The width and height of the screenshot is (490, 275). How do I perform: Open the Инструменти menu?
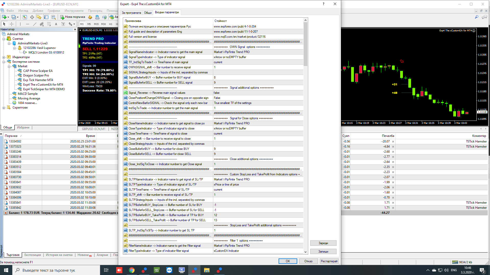tap(74, 11)
